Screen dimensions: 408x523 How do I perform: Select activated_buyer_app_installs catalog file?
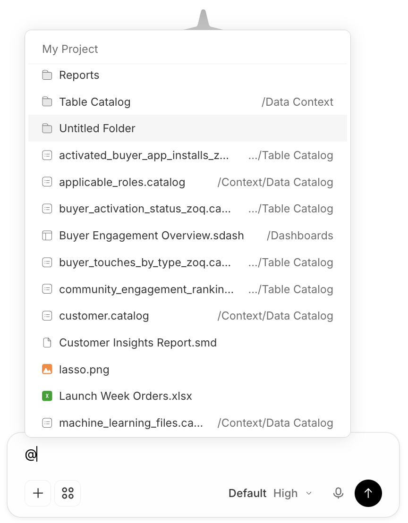pos(187,155)
